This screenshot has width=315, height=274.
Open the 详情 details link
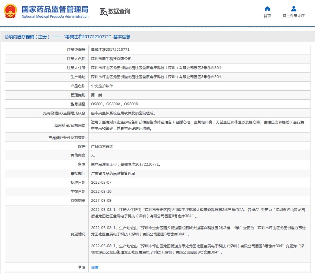(94, 267)
